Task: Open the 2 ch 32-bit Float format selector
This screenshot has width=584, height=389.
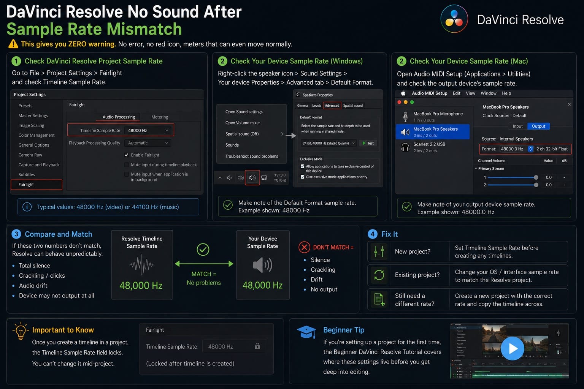Action: pyautogui.click(x=552, y=149)
